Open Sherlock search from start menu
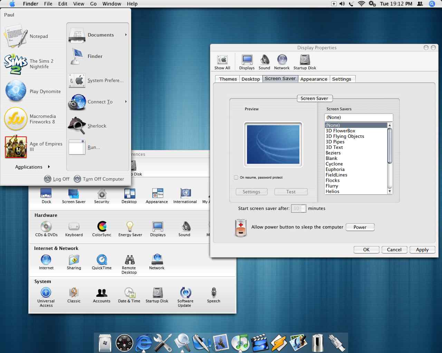442x353 pixels. click(87, 126)
